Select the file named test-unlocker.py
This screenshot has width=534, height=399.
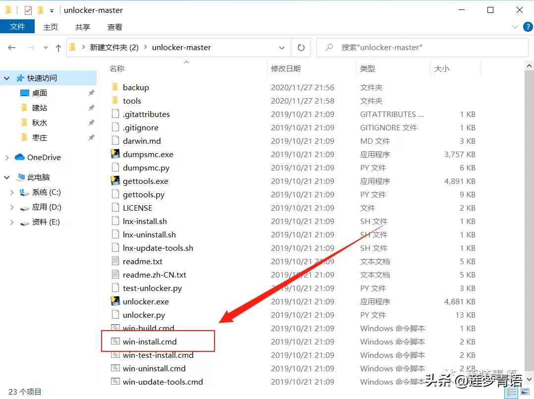(x=152, y=288)
